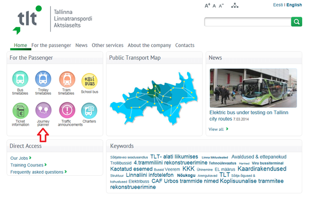Viewport: 310px width, 197px height.
Task: Click keyword Sõitjateveo seadusandlus
Action: [x=129, y=157]
